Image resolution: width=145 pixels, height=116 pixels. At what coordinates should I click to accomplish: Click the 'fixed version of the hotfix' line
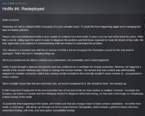coord(17,97)
